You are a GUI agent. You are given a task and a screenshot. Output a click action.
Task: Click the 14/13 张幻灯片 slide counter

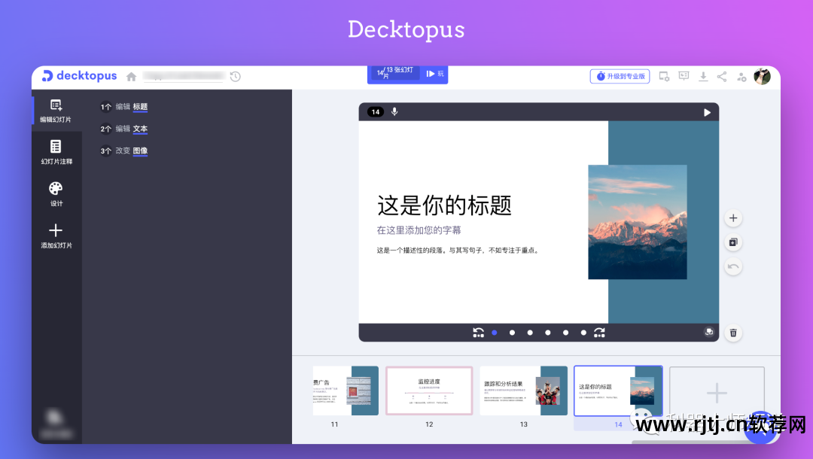tap(395, 74)
